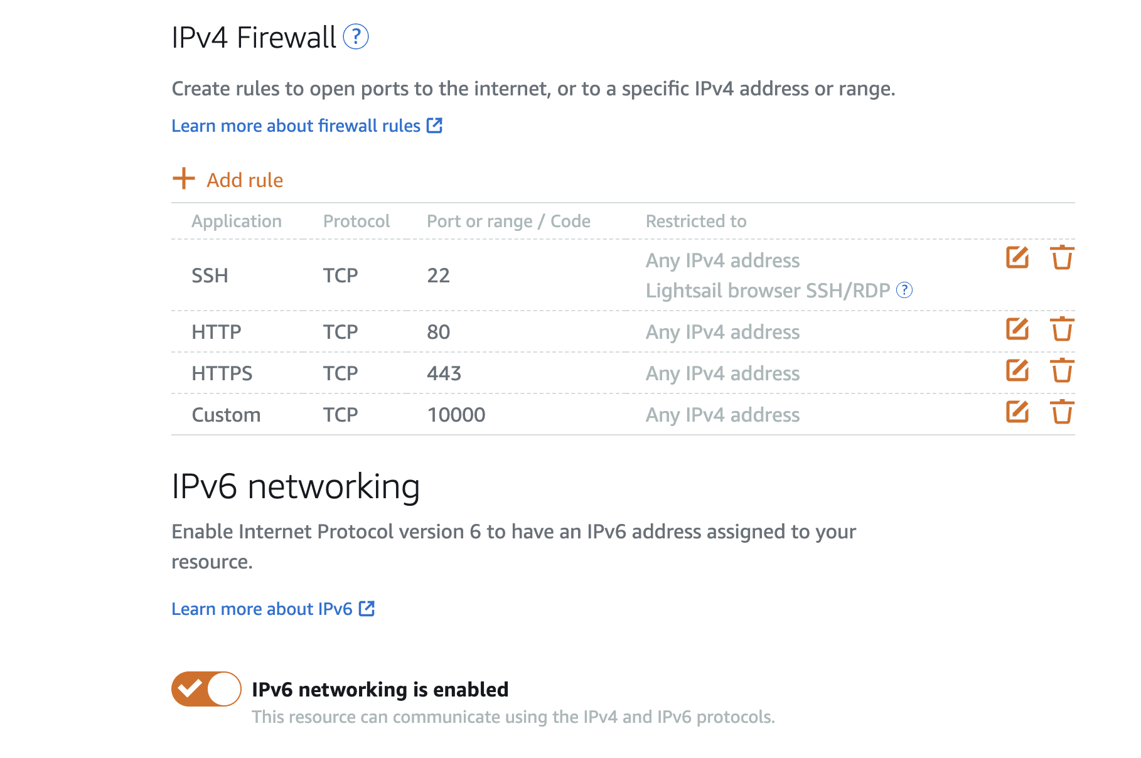This screenshot has height=758, width=1141.
Task: Disable the IPv6 networking toggle
Action: pyautogui.click(x=206, y=689)
